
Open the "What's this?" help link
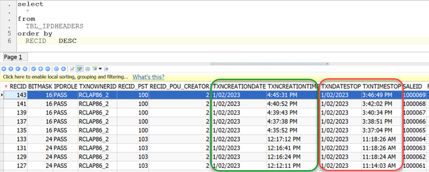click(x=149, y=77)
